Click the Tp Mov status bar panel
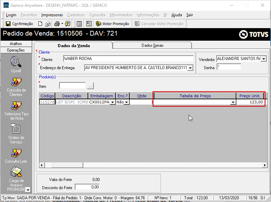Viewport: 271px width, 202px height. tap(74, 198)
